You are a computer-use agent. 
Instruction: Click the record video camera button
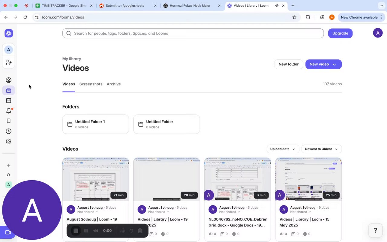tap(8, 232)
